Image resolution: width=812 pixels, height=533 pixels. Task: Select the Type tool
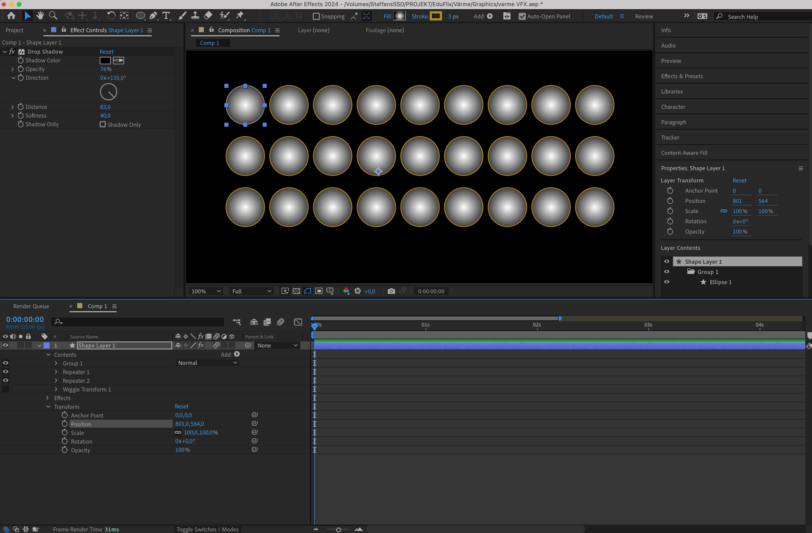166,15
